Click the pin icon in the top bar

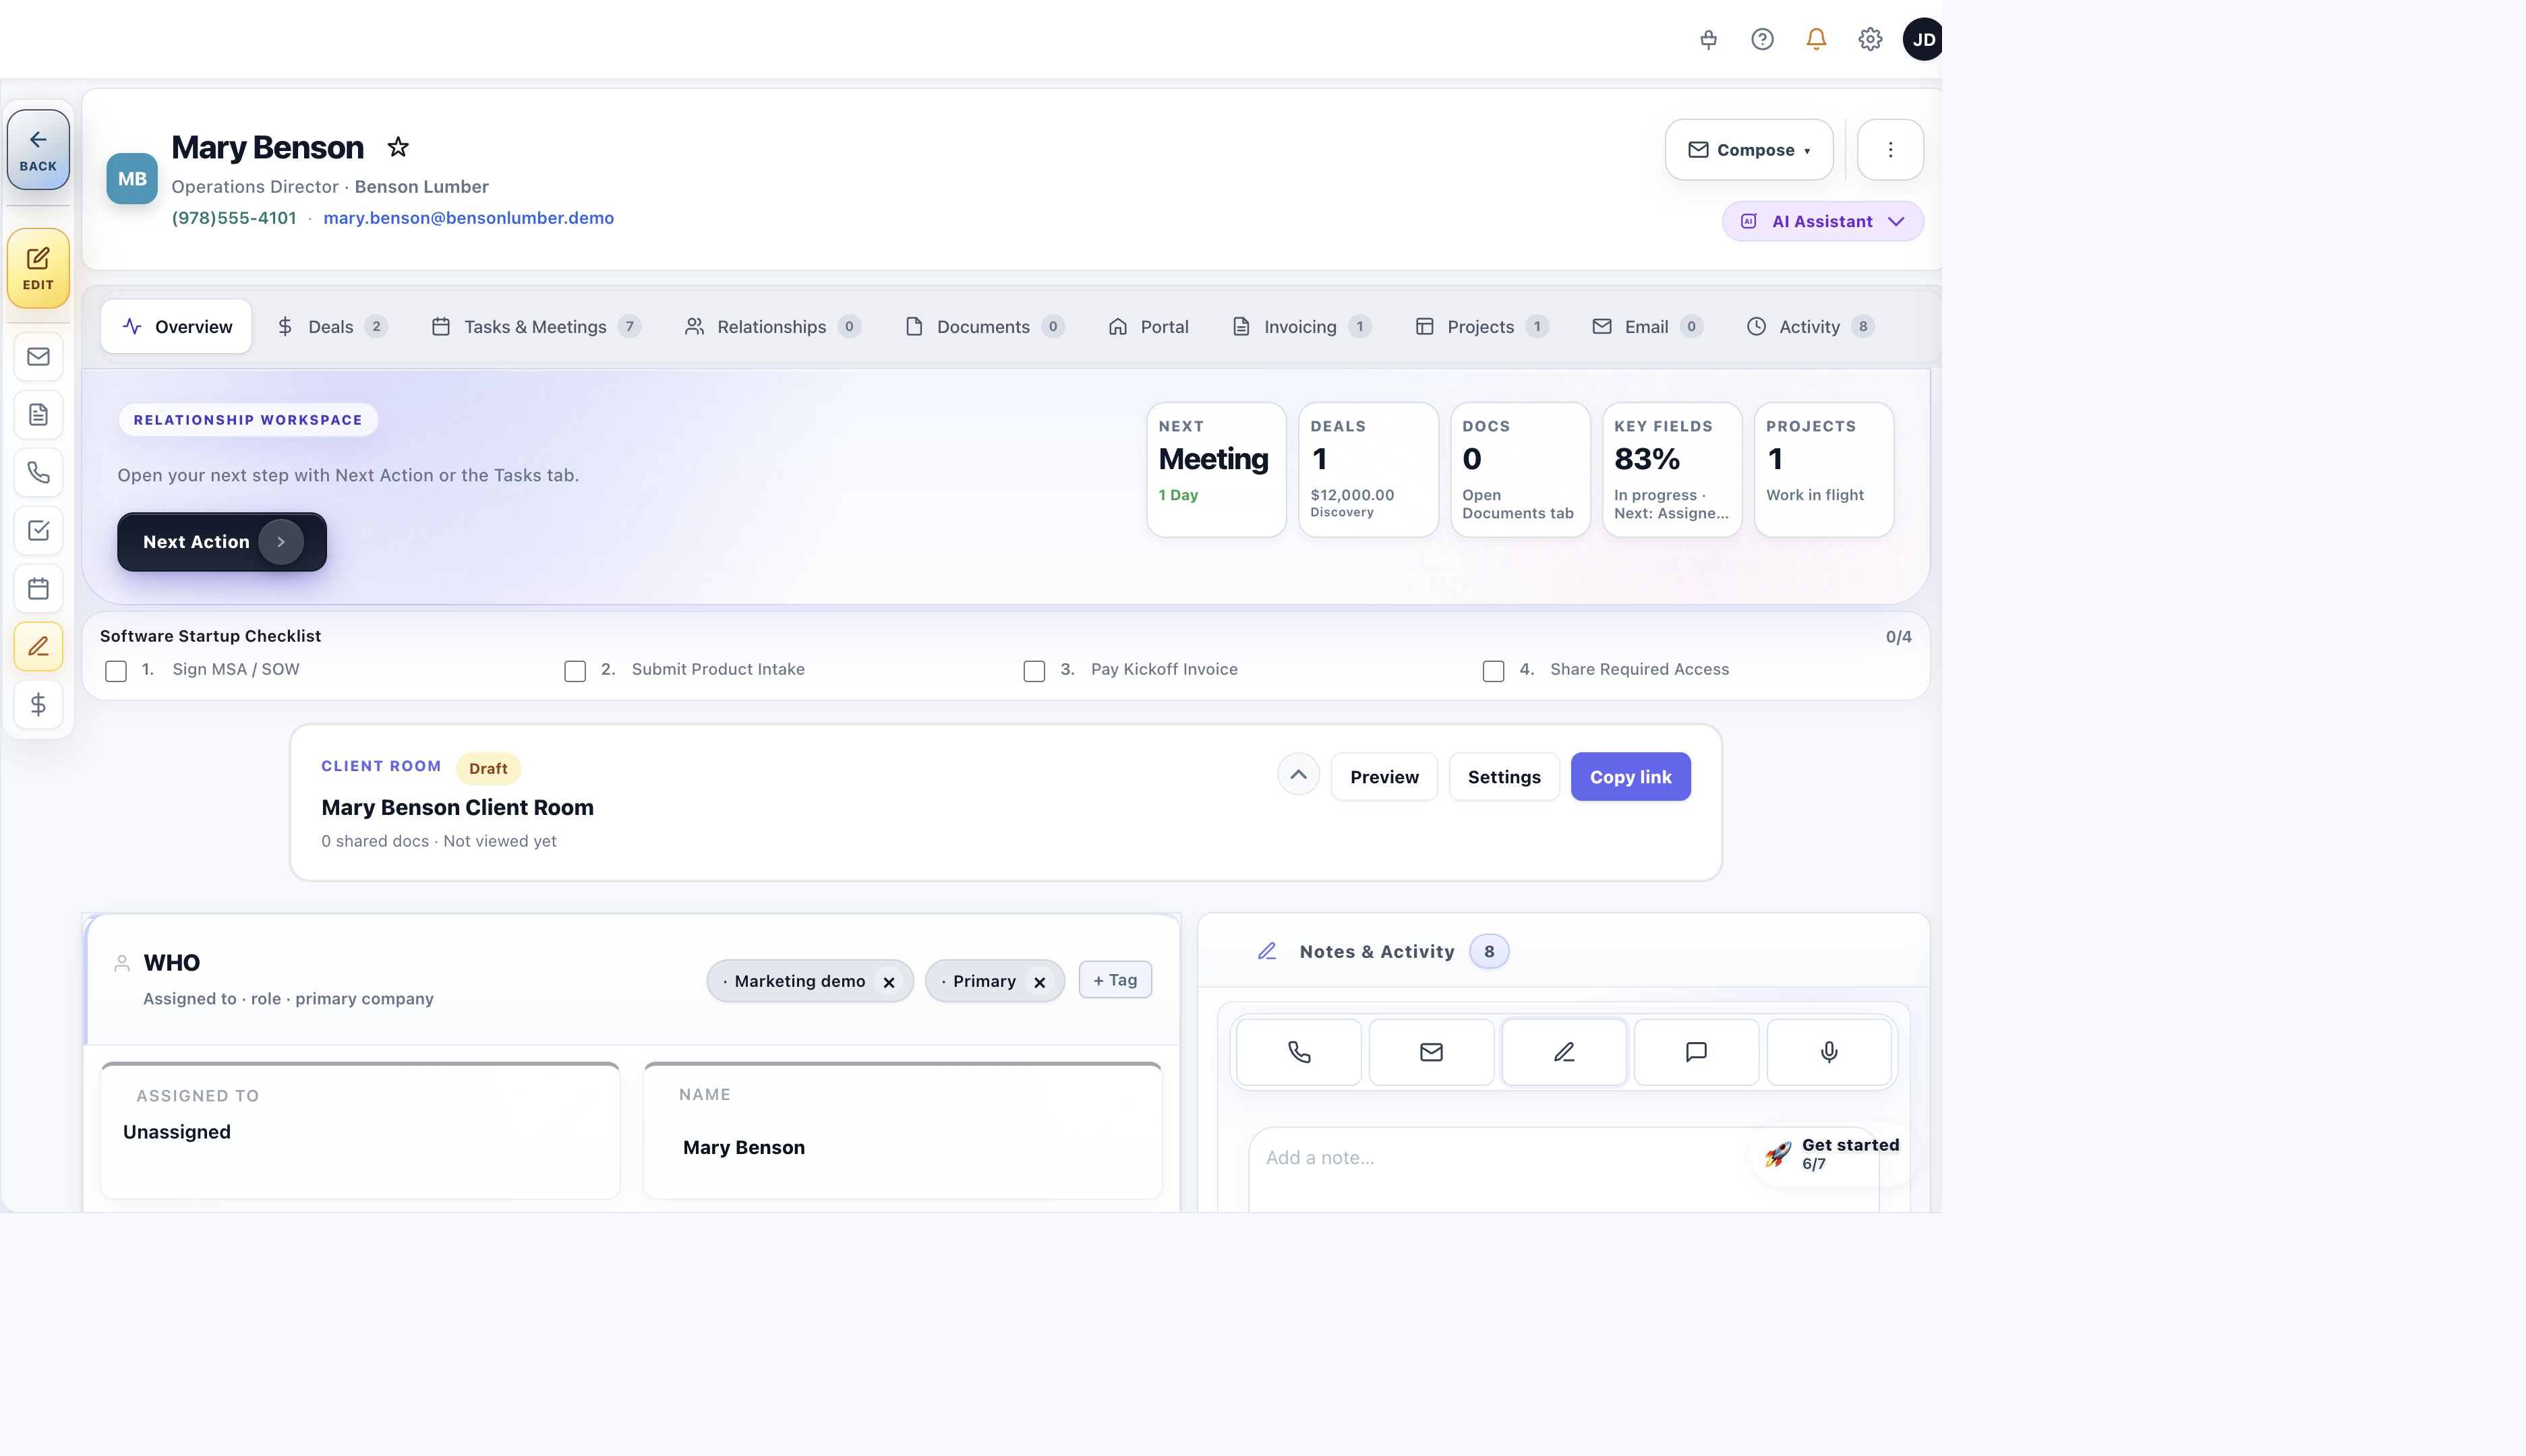pos(1707,39)
